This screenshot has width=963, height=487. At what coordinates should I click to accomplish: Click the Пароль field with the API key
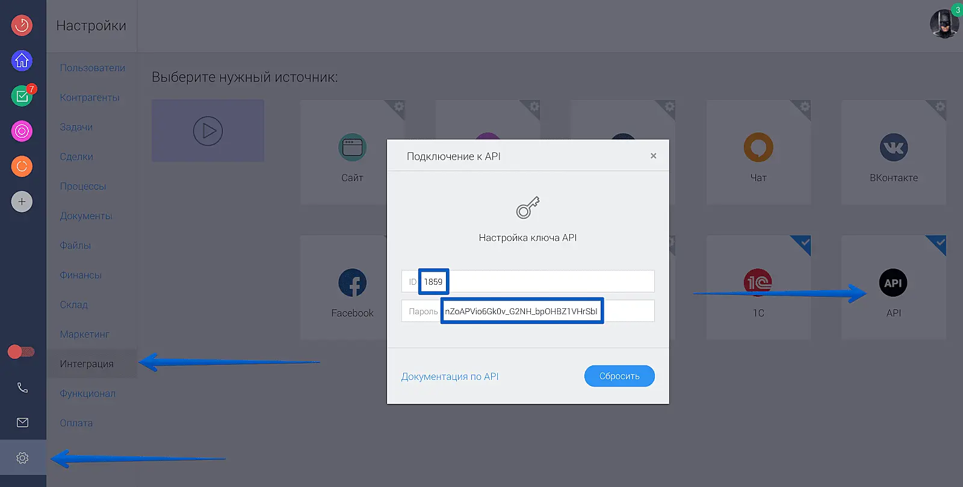[528, 311]
